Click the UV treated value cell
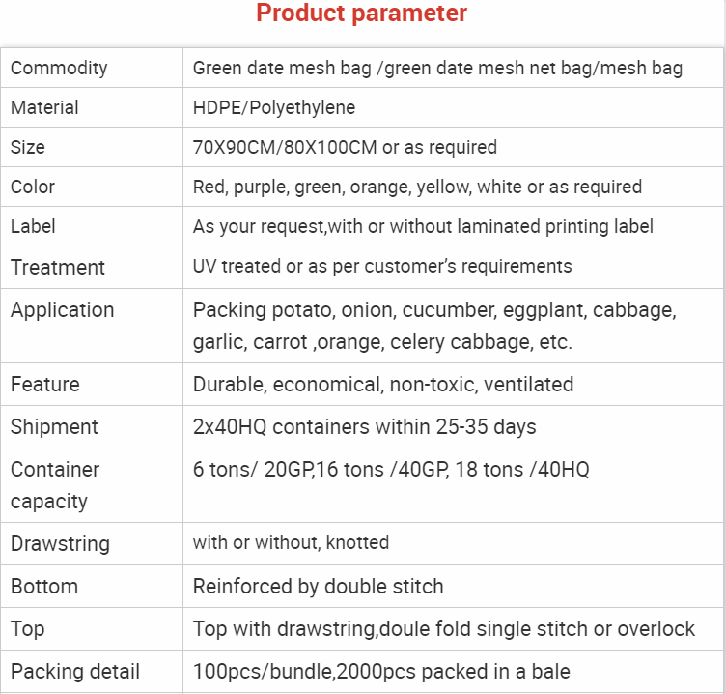The height and width of the screenshot is (694, 726). pyautogui.click(x=382, y=266)
